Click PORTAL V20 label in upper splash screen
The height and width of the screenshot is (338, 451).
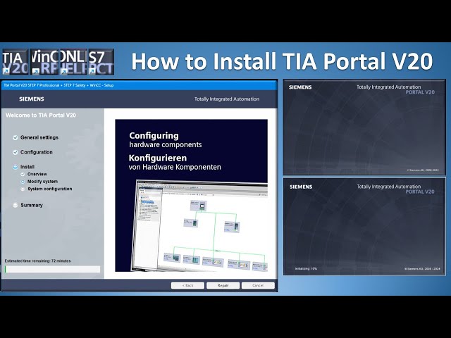(x=420, y=92)
